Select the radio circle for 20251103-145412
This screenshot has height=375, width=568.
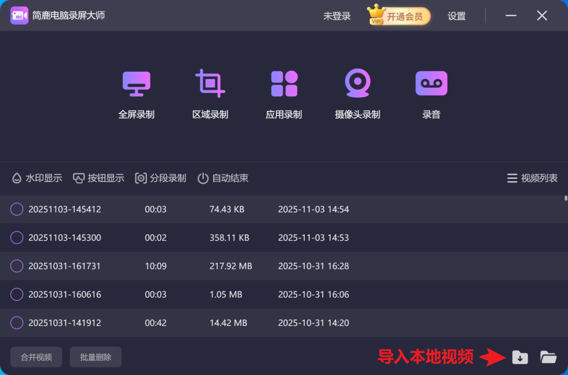tap(17, 209)
